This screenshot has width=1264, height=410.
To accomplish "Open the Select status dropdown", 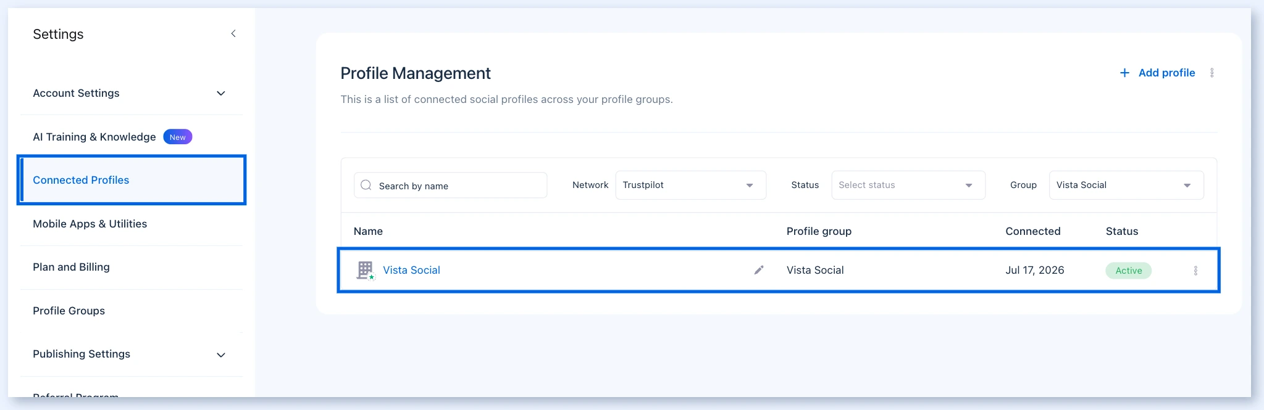I will click(908, 185).
